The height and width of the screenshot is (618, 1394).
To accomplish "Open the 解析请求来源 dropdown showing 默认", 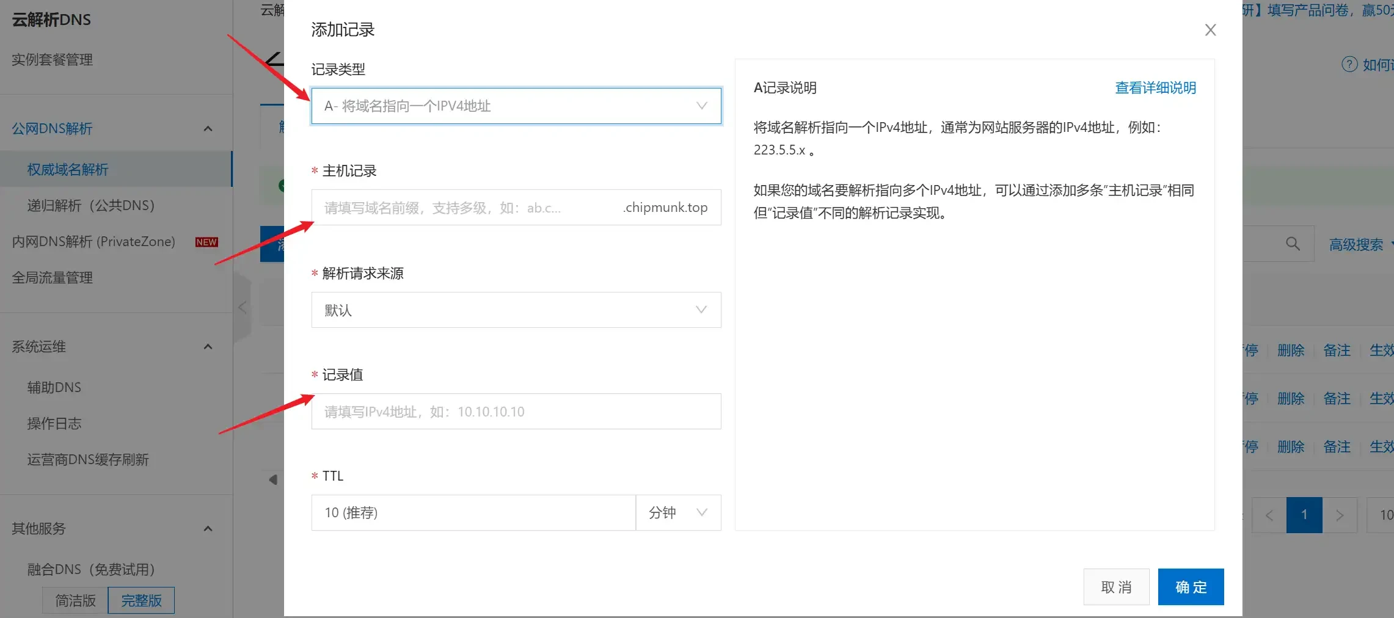I will tap(516, 310).
